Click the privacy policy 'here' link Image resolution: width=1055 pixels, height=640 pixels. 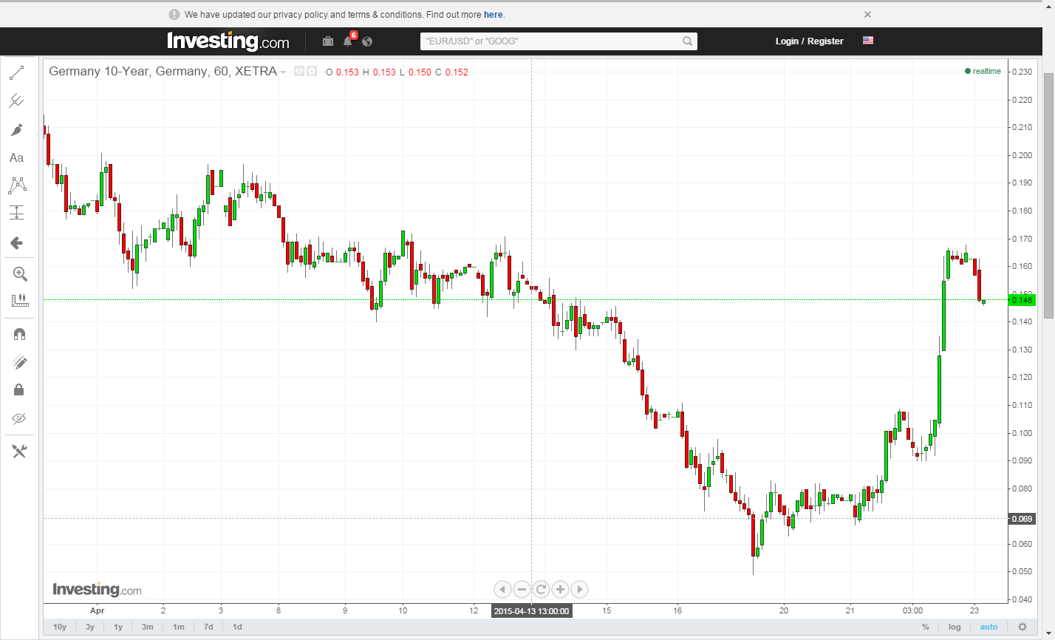coord(494,14)
